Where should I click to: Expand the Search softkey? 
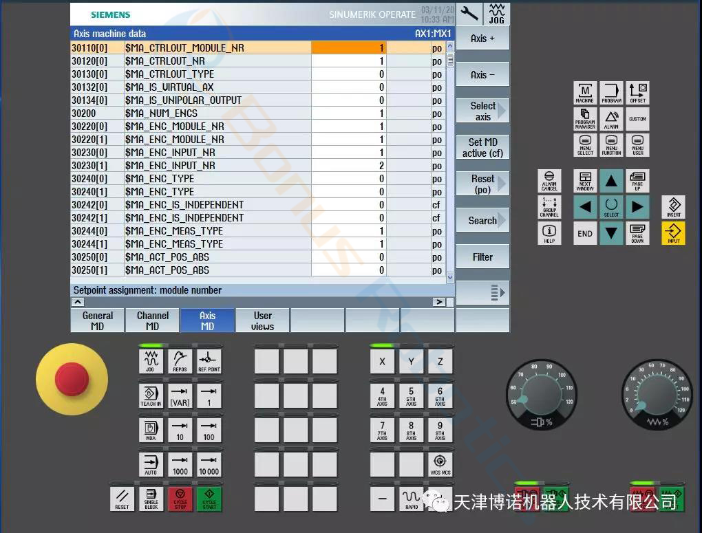(482, 221)
